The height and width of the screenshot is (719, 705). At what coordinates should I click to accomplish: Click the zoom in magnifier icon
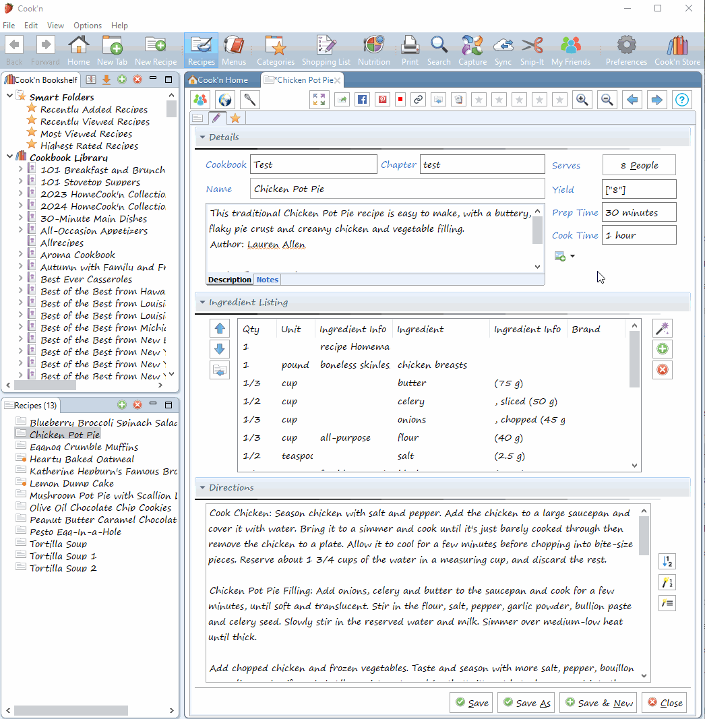pos(582,100)
